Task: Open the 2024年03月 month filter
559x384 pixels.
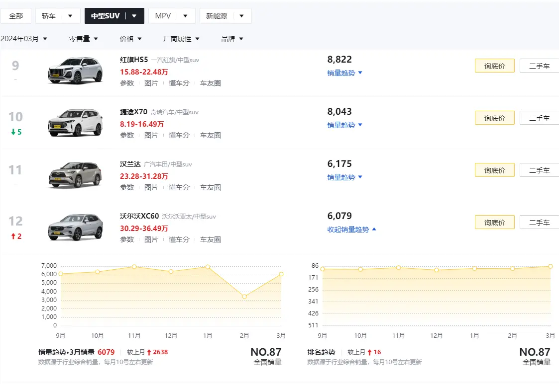Action: [24, 39]
